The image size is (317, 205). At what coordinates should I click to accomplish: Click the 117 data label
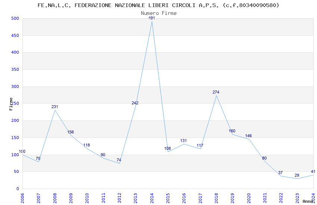(200, 145)
